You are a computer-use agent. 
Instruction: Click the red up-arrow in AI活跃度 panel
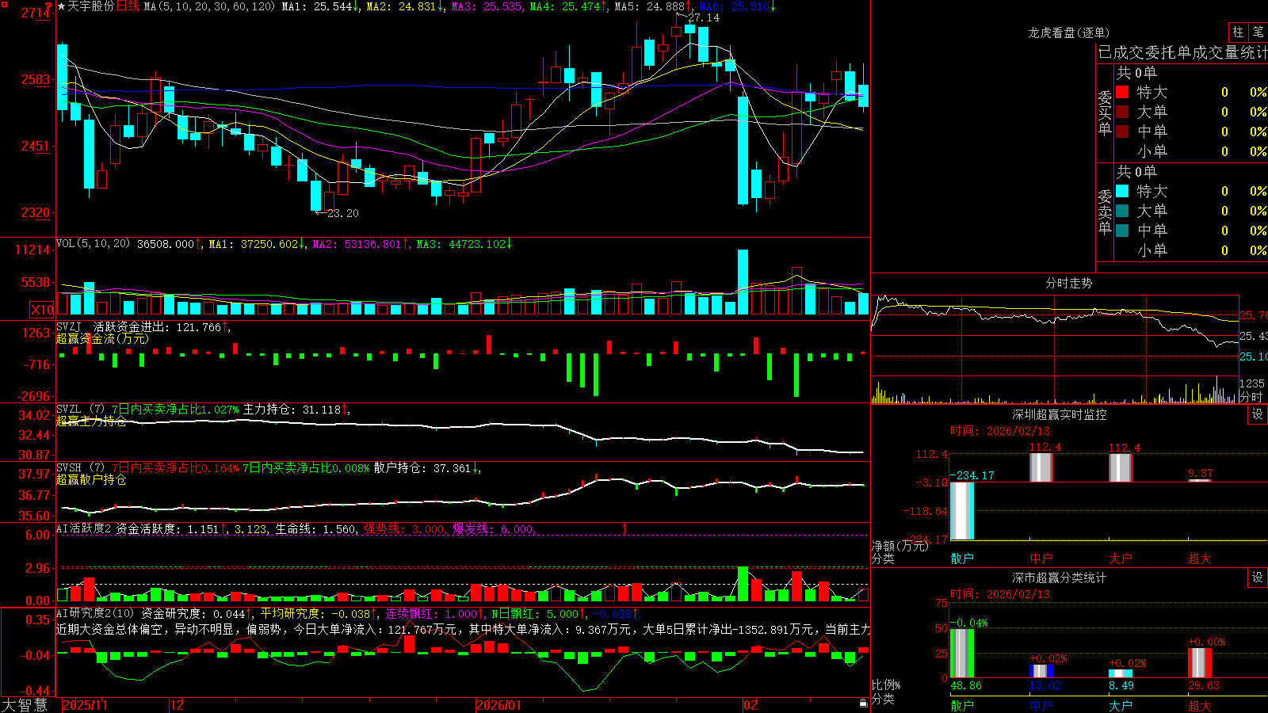[x=624, y=528]
